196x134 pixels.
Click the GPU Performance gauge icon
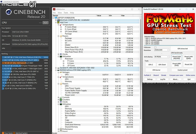(x=61, y=129)
